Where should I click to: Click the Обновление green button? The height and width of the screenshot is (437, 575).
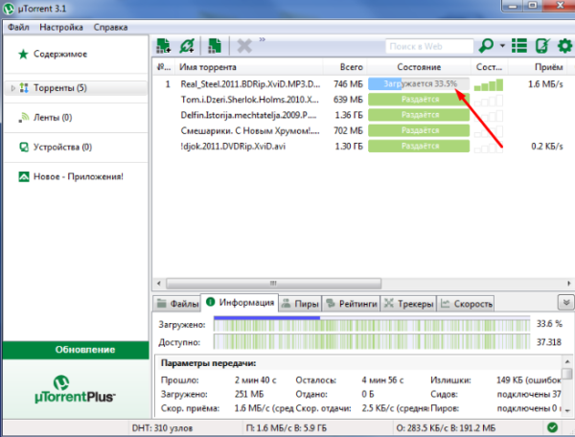click(77, 350)
